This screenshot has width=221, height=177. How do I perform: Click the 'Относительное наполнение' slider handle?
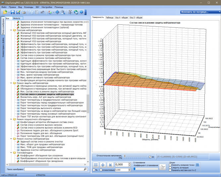125,156
